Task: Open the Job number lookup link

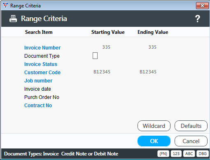Action: tap(38, 81)
